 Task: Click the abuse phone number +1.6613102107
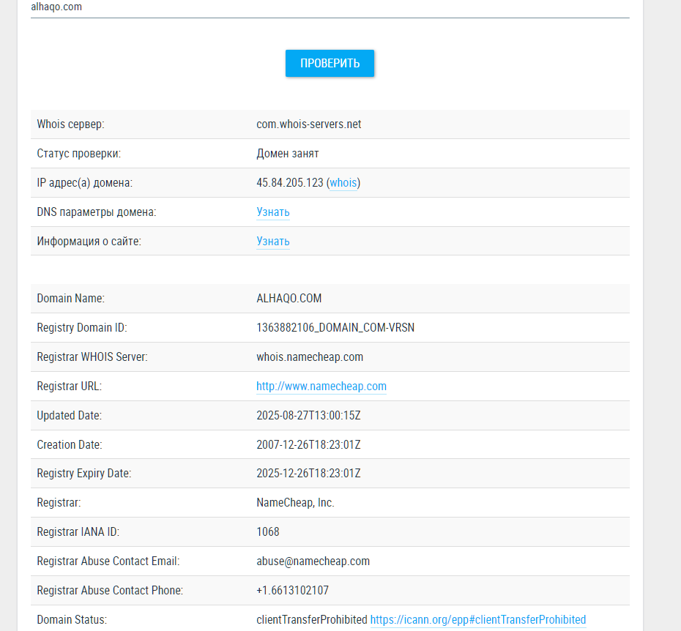click(x=292, y=591)
